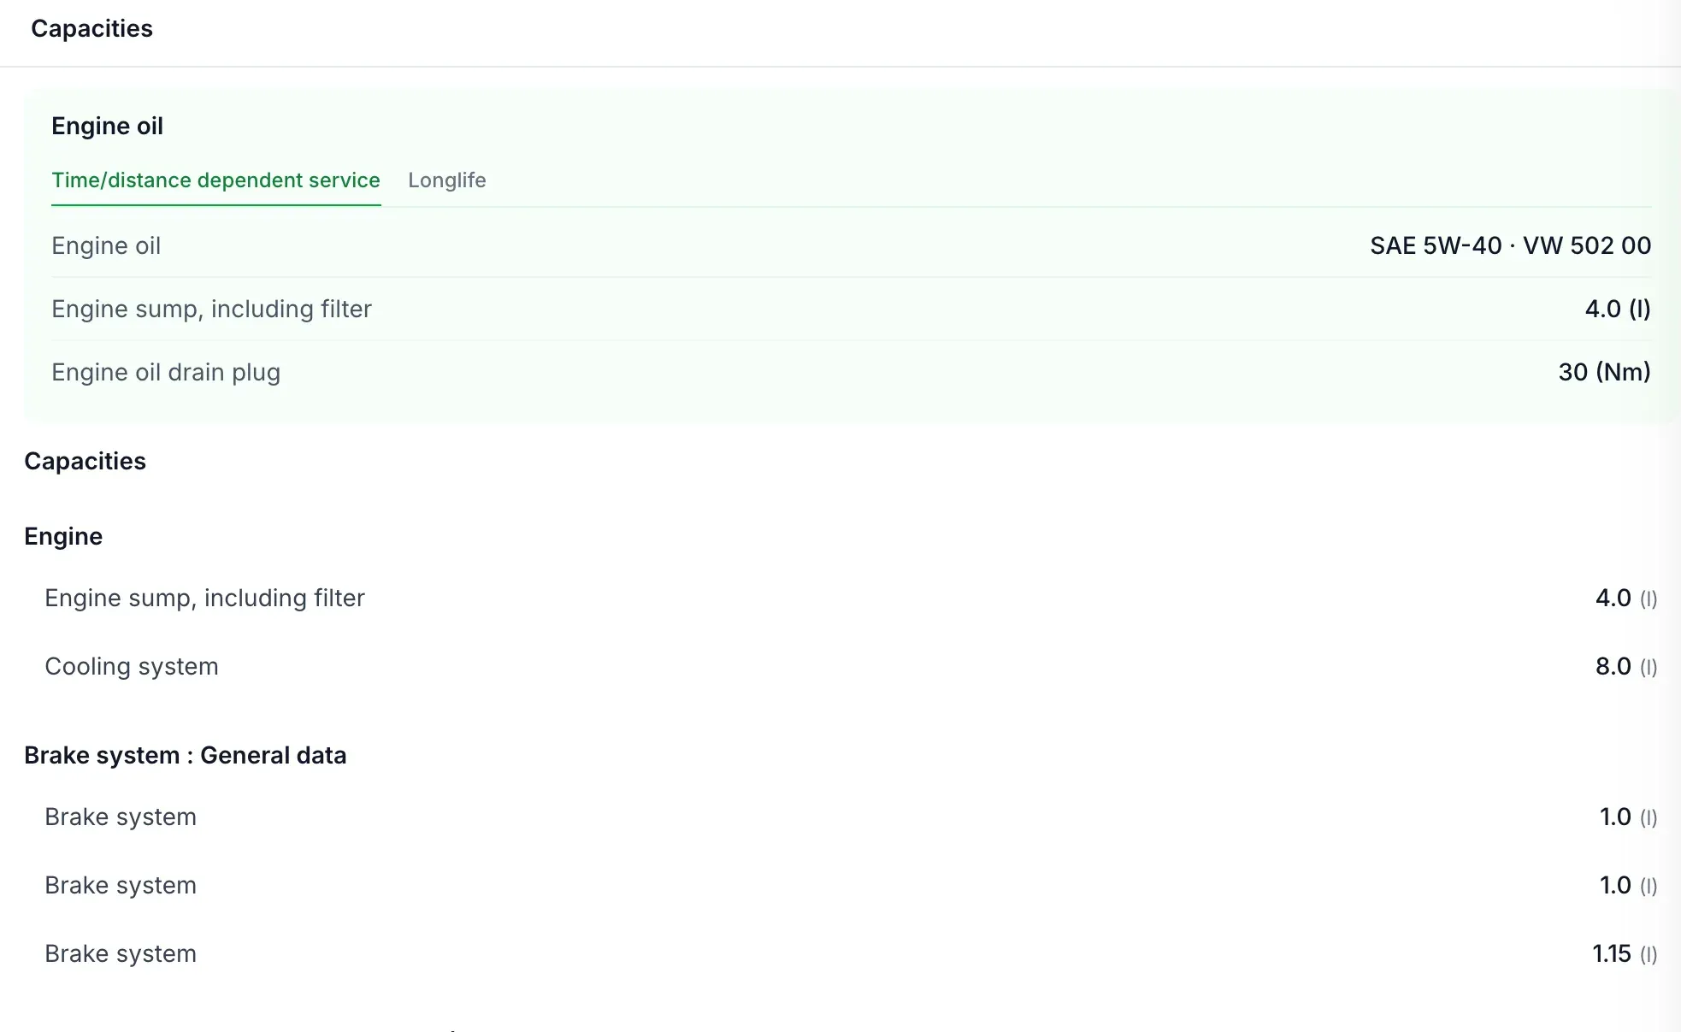The width and height of the screenshot is (1681, 1032).
Task: Click Brake system : General data heading
Action: point(185,756)
